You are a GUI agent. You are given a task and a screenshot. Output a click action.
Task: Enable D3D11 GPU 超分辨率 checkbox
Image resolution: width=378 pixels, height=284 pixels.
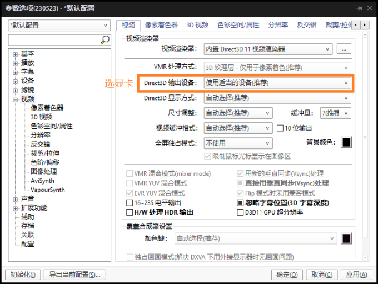coord(240,212)
